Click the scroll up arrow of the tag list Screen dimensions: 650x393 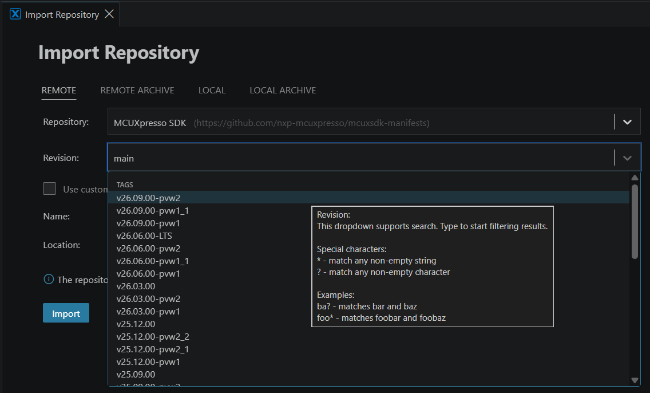point(635,178)
